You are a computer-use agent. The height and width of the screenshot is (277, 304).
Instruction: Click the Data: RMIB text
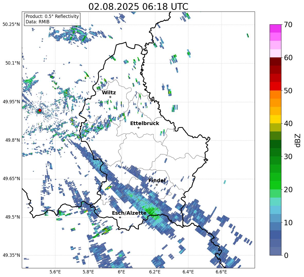click(37, 22)
